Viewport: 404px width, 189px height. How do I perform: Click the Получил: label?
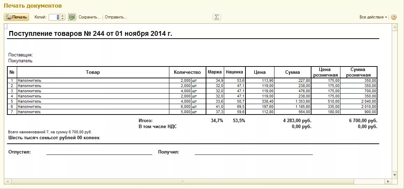(x=169, y=152)
